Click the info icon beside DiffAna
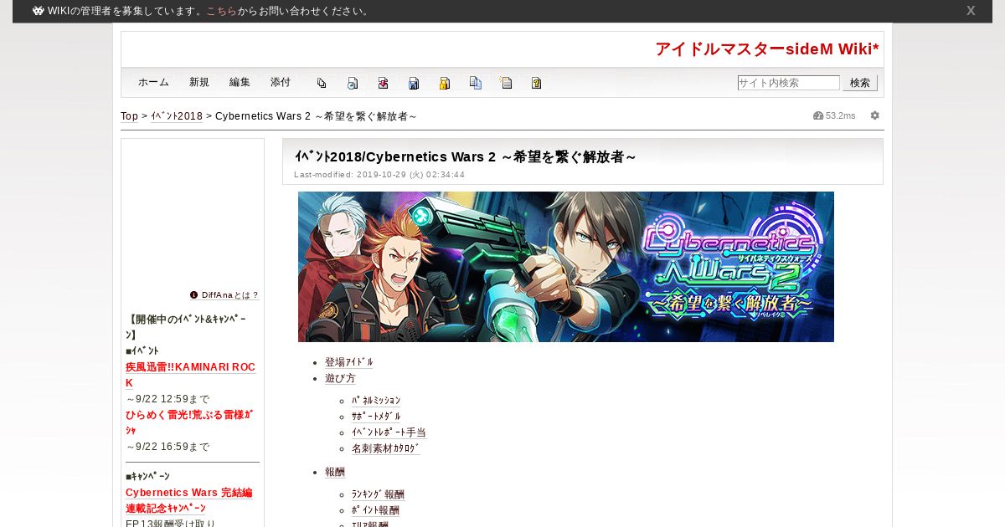 click(x=194, y=295)
